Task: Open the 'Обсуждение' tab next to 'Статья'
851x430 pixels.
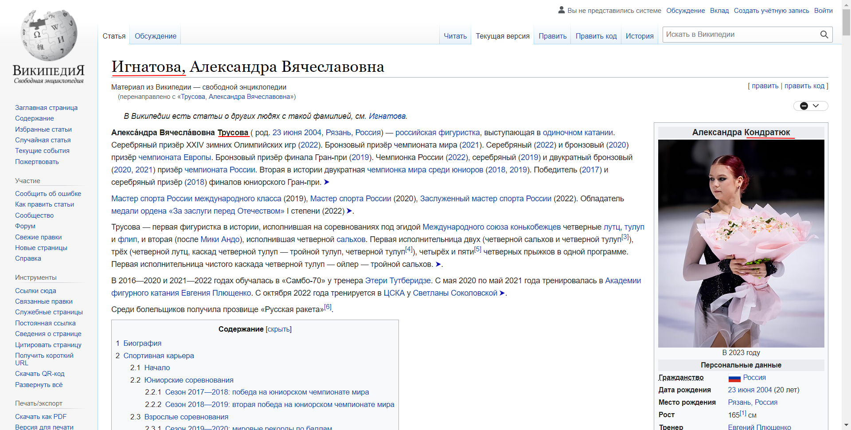Action: [x=155, y=36]
